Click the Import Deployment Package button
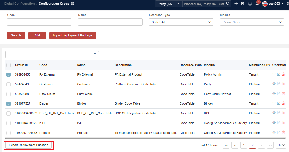This screenshot has width=289, height=152. (73, 35)
